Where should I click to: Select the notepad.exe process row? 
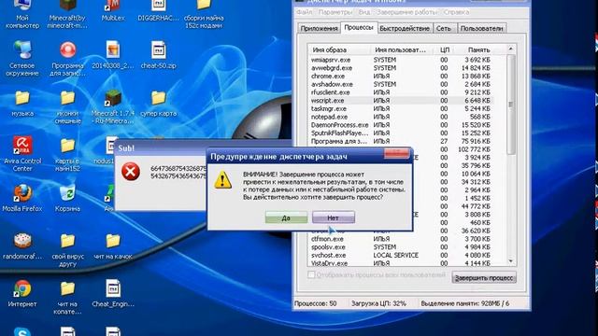click(401, 117)
